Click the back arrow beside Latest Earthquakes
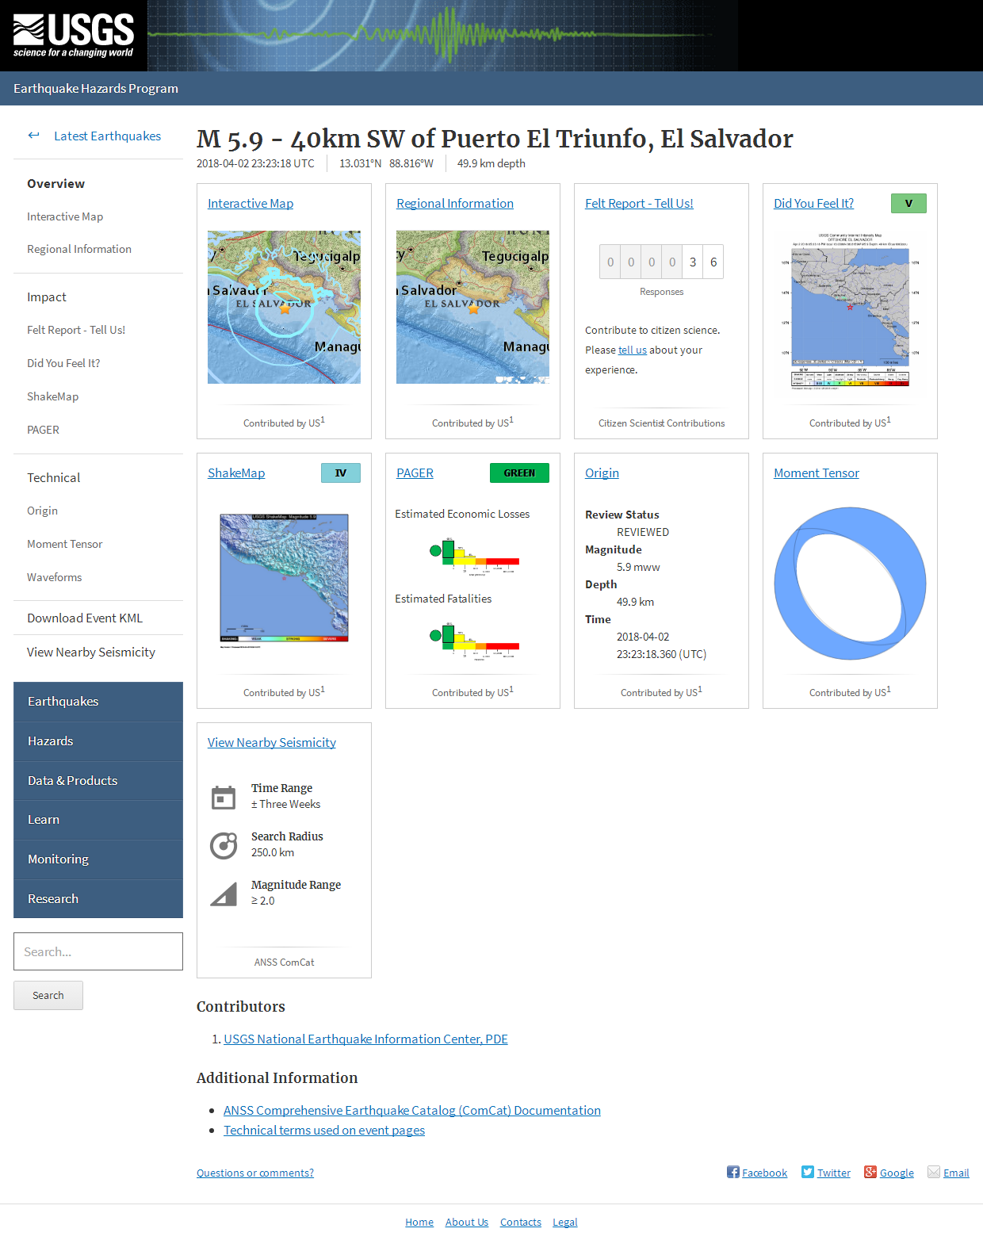 coord(33,136)
